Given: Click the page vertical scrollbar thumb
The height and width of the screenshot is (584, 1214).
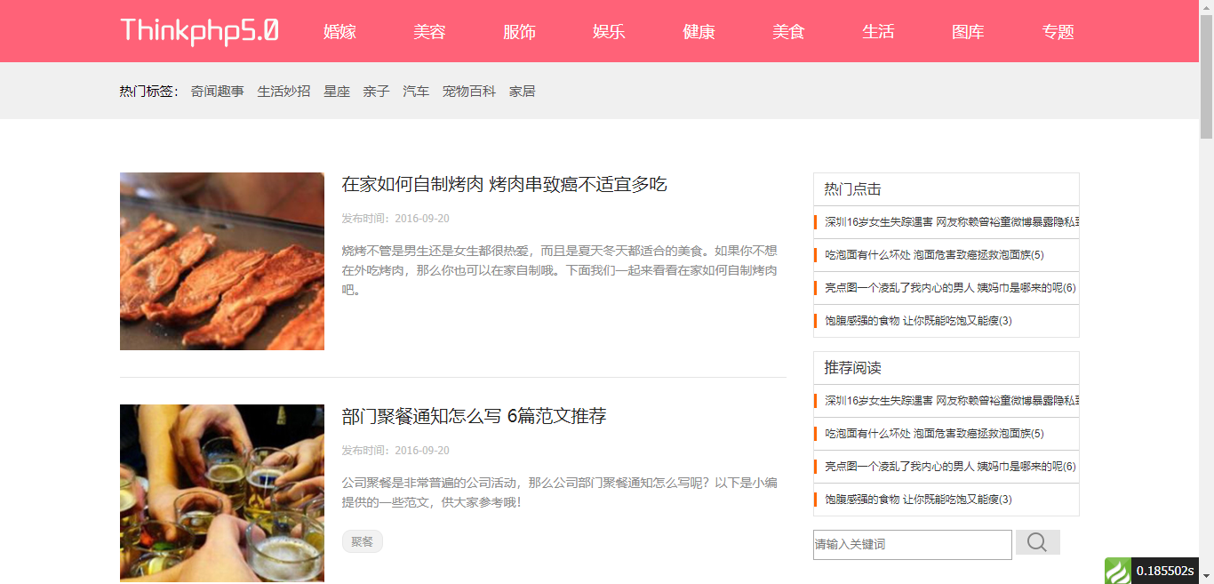Looking at the screenshot, I should click(1206, 71).
